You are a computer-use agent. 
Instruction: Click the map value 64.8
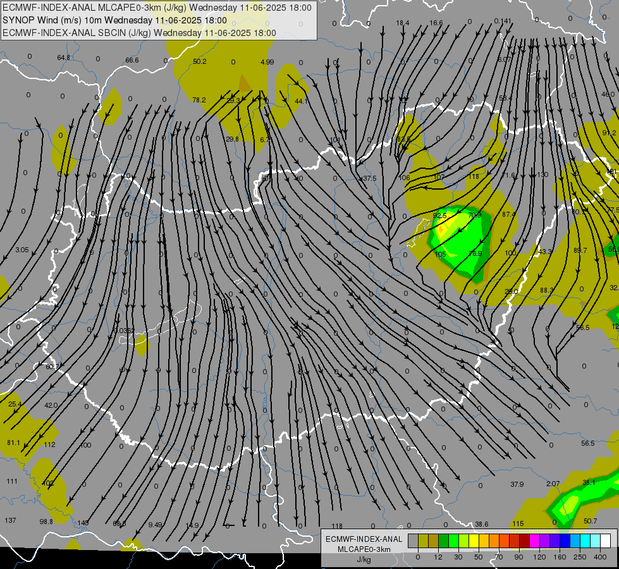coord(63,58)
